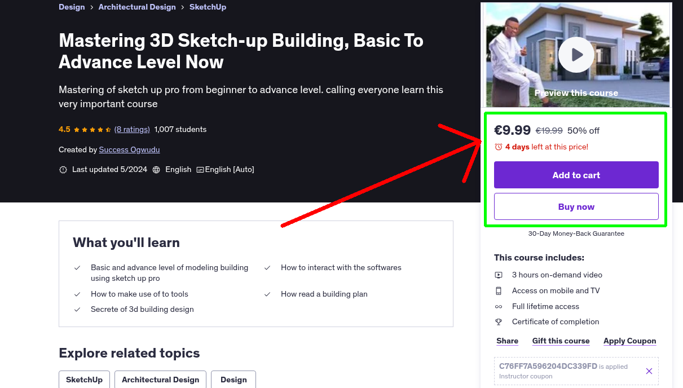683x388 pixels.
Task: Click the Share button
Action: [x=507, y=341]
